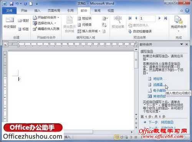
Task: Click the 插入 mode indicator in status bar
Action: [67, 137]
